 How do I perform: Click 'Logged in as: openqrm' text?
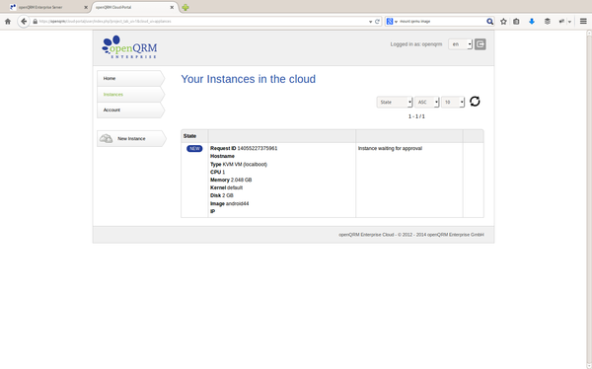coord(416,44)
